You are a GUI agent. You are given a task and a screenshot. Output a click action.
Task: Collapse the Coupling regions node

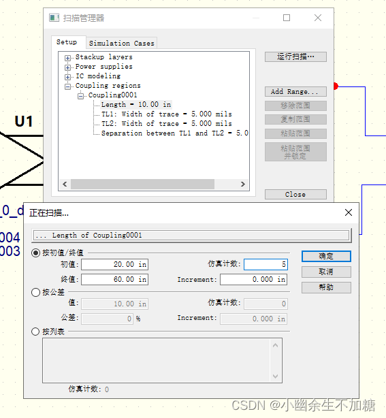[67, 86]
